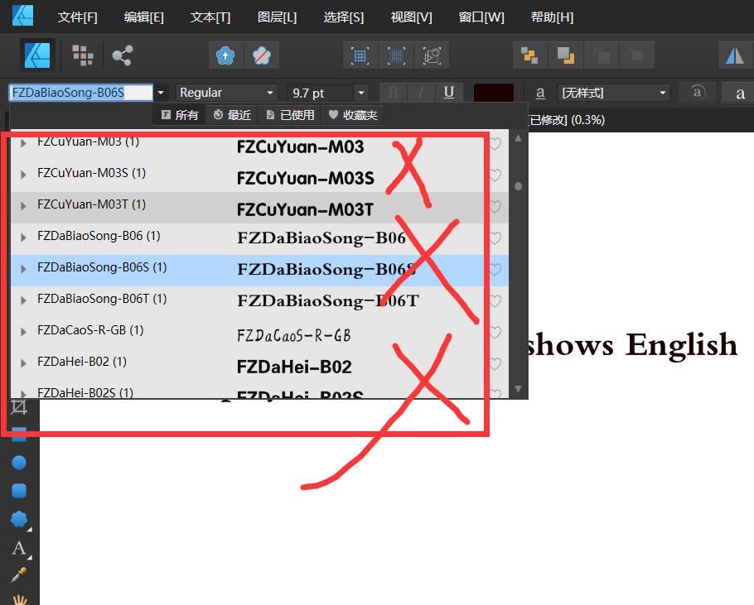This screenshot has height=605, width=754.
Task: Open the 9.7 pt font size dropdown
Action: click(361, 93)
